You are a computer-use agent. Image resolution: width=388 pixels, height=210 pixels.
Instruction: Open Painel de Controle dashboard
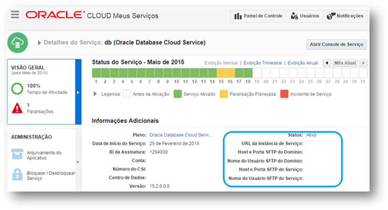(258, 16)
